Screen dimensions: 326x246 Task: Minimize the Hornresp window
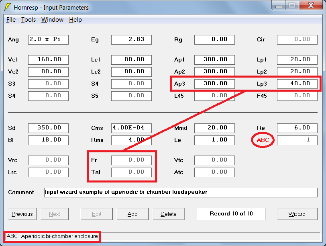click(x=279, y=5)
